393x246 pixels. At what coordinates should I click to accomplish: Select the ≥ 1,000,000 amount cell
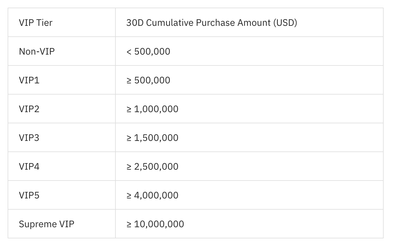click(249, 109)
